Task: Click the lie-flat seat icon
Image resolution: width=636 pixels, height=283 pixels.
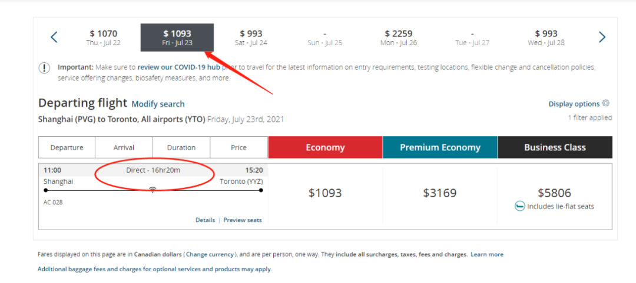Action: [520, 207]
